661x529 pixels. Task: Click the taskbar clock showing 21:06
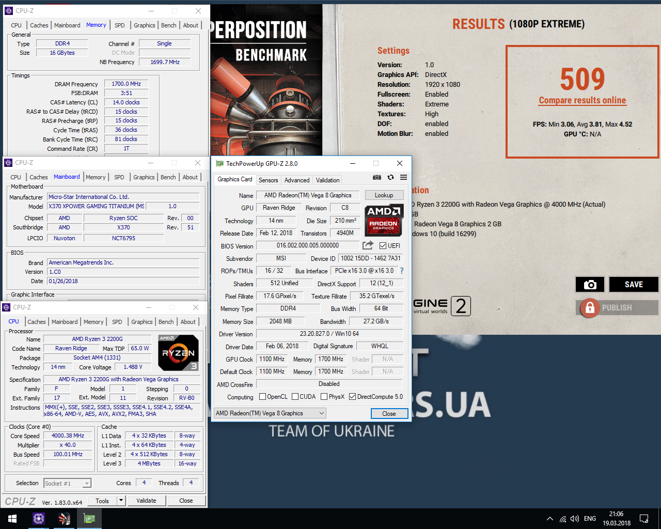point(616,519)
